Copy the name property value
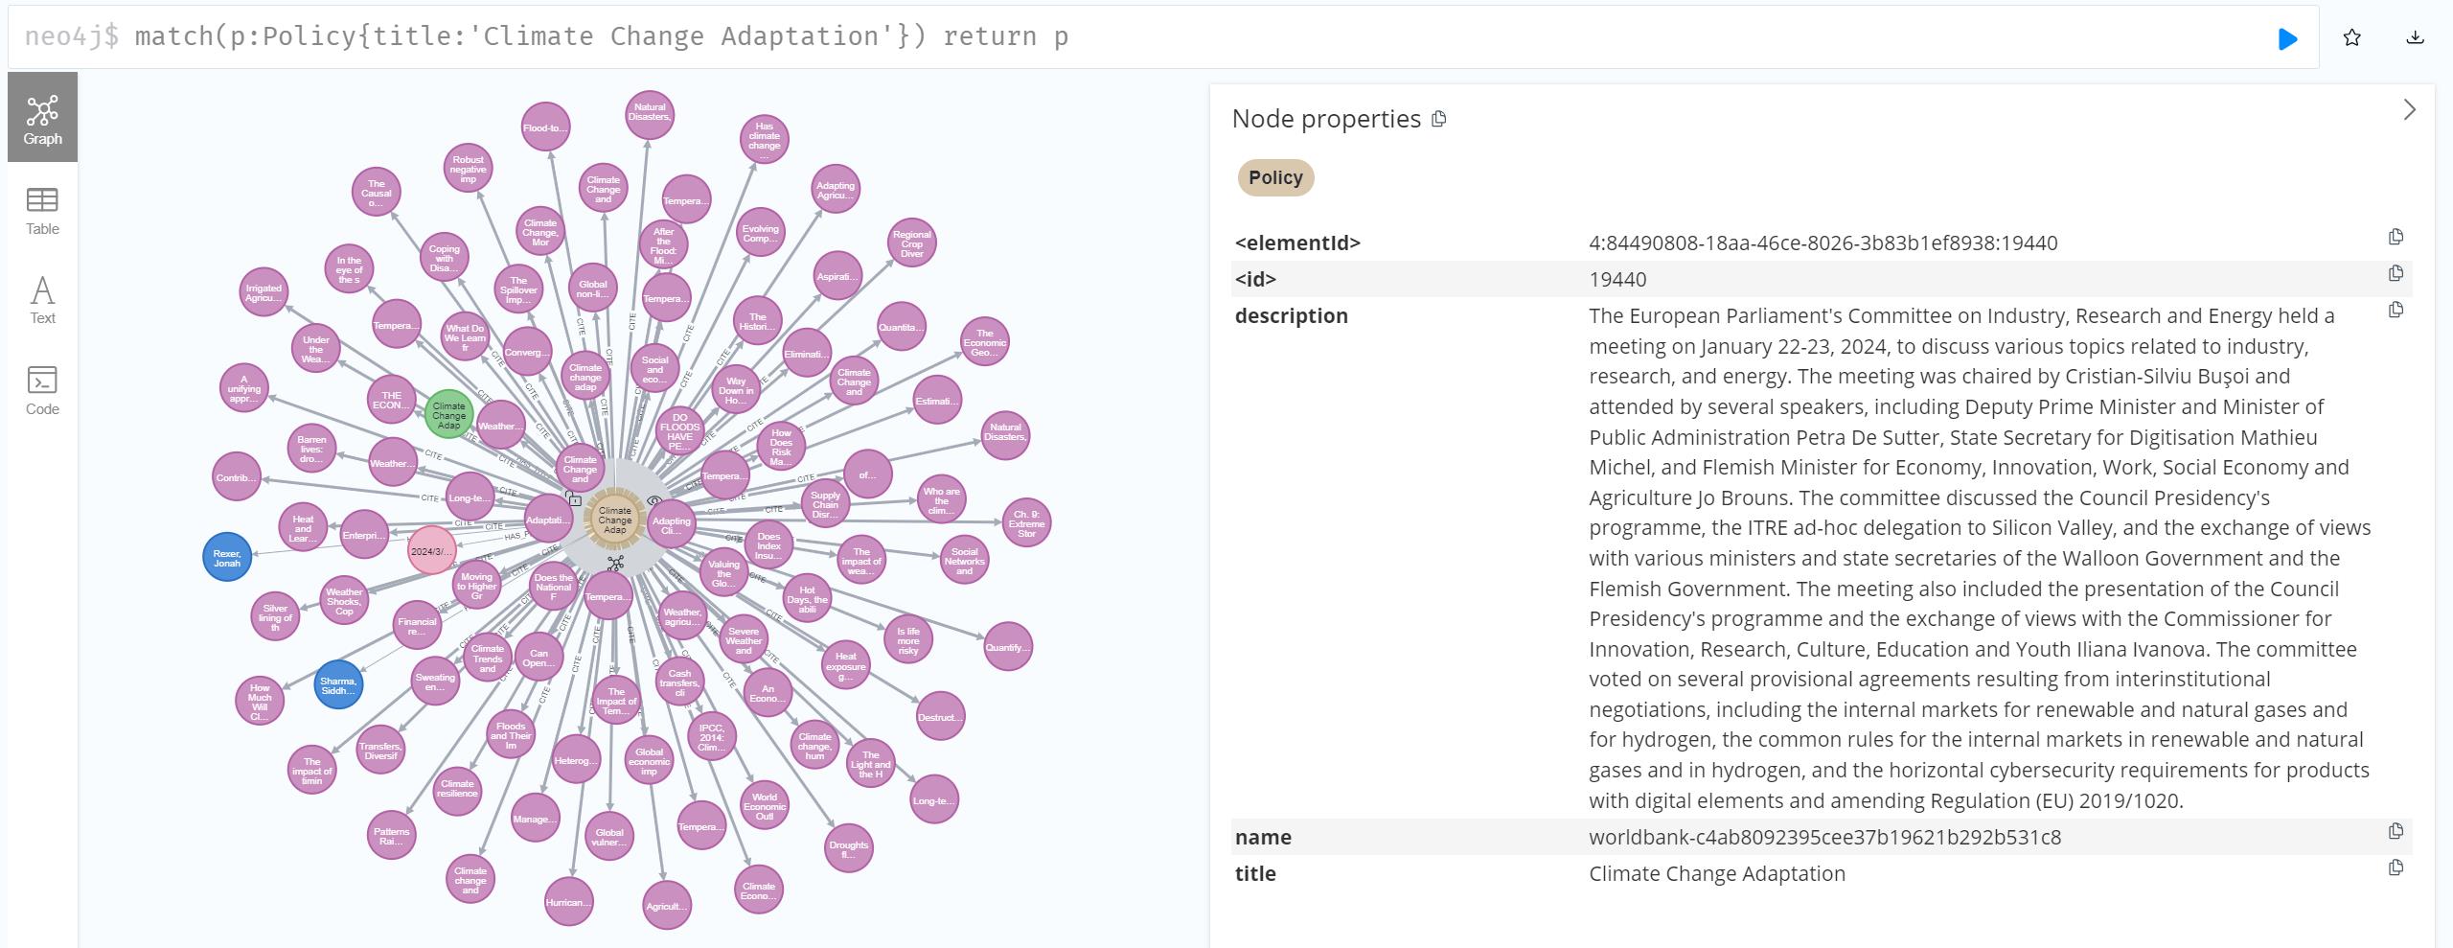The height and width of the screenshot is (948, 2453). tap(2396, 831)
